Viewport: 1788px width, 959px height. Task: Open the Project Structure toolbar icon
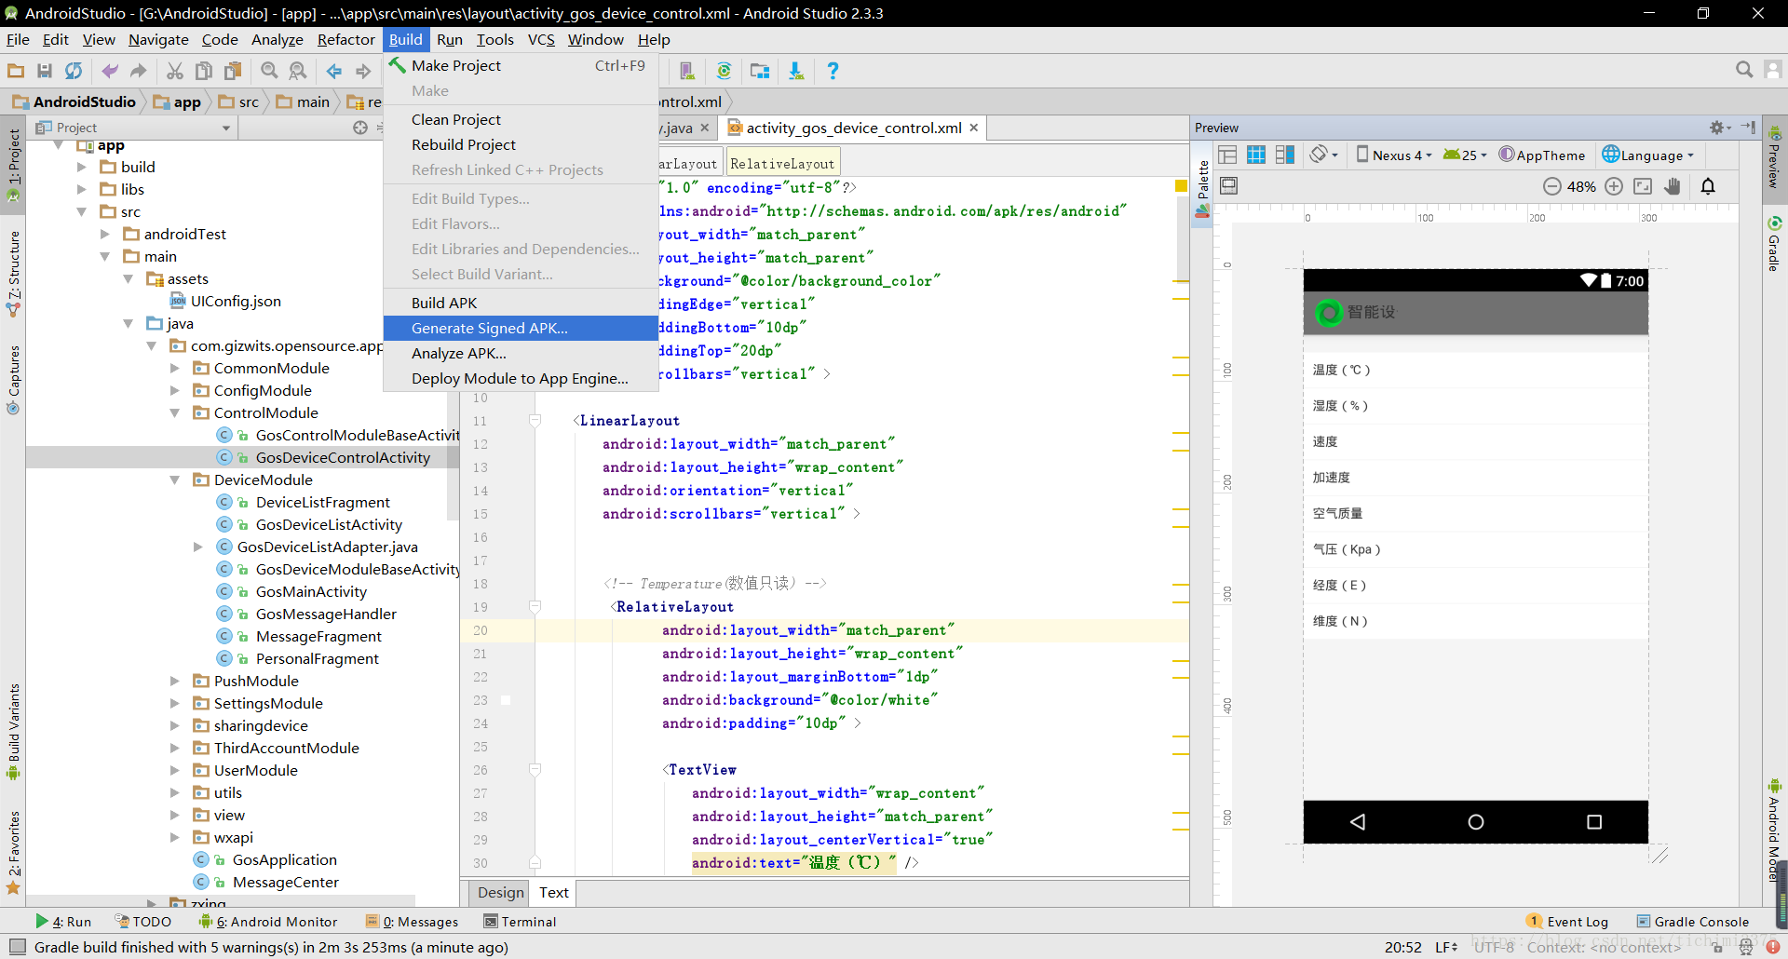coord(760,71)
